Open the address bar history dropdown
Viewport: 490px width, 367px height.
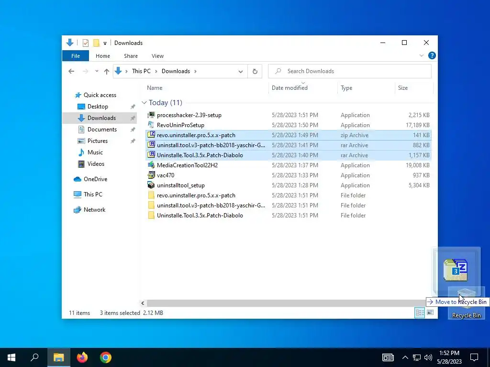240,72
